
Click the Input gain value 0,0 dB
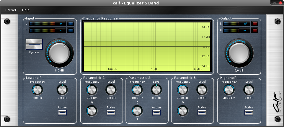click(x=59, y=71)
